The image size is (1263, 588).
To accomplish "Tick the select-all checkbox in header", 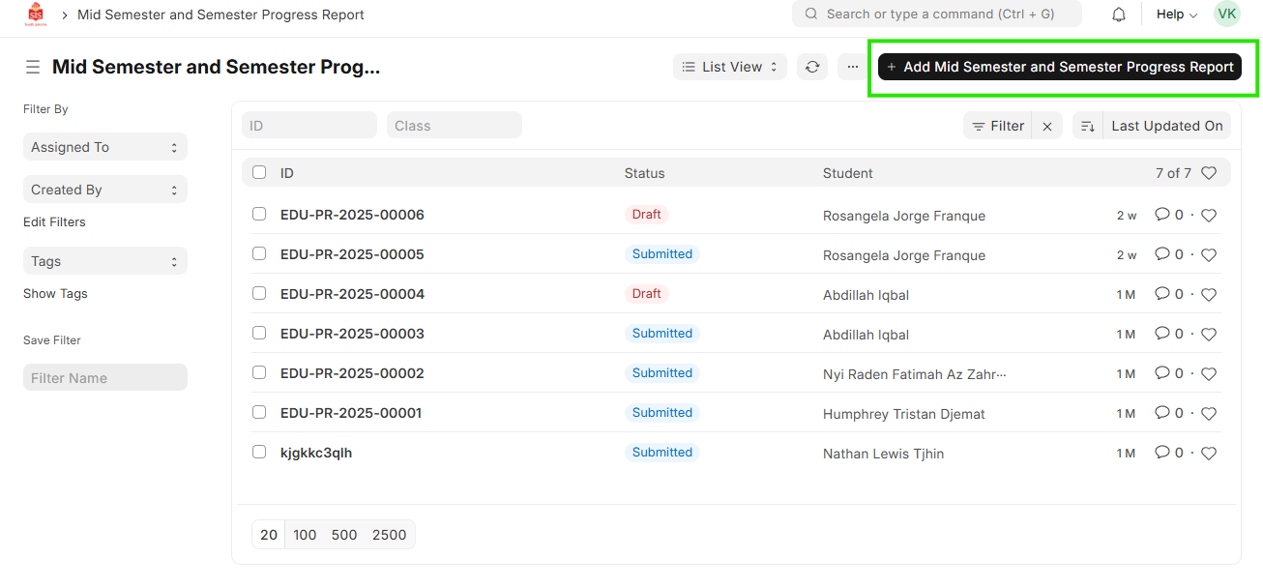I will (259, 173).
